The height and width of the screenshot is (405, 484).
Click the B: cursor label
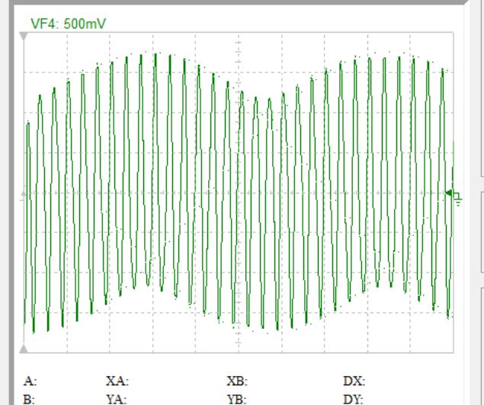pyautogui.click(x=29, y=400)
